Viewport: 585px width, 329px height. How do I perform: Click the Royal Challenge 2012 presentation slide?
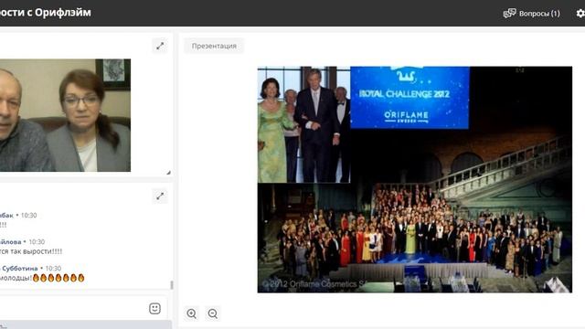[x=414, y=179]
